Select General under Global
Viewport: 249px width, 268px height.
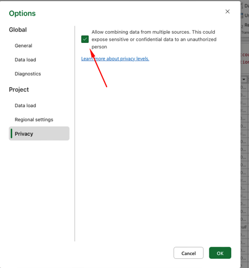click(24, 46)
